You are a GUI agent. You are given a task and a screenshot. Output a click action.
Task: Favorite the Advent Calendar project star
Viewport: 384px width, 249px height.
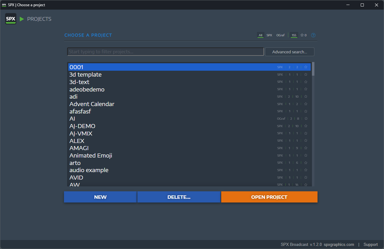(306, 104)
